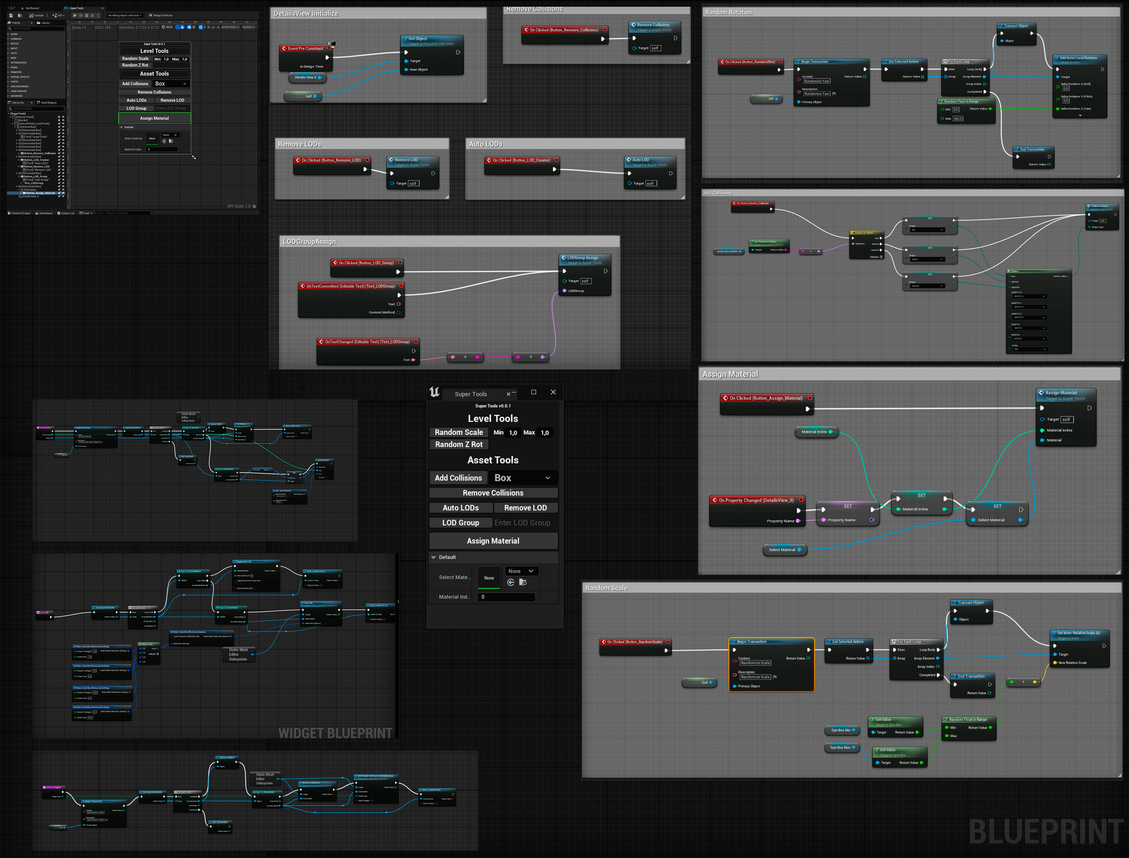Compile the widget blueprint
This screenshot has height=858, width=1129.
pos(36,15)
